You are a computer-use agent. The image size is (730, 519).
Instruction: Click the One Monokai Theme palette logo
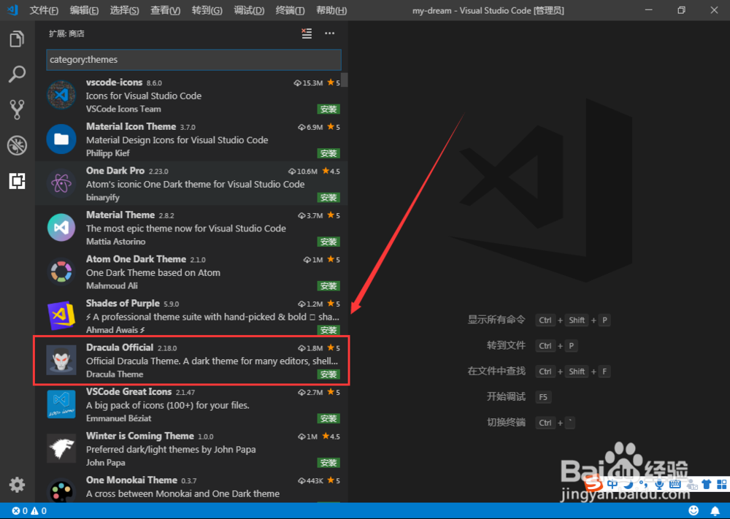[61, 491]
